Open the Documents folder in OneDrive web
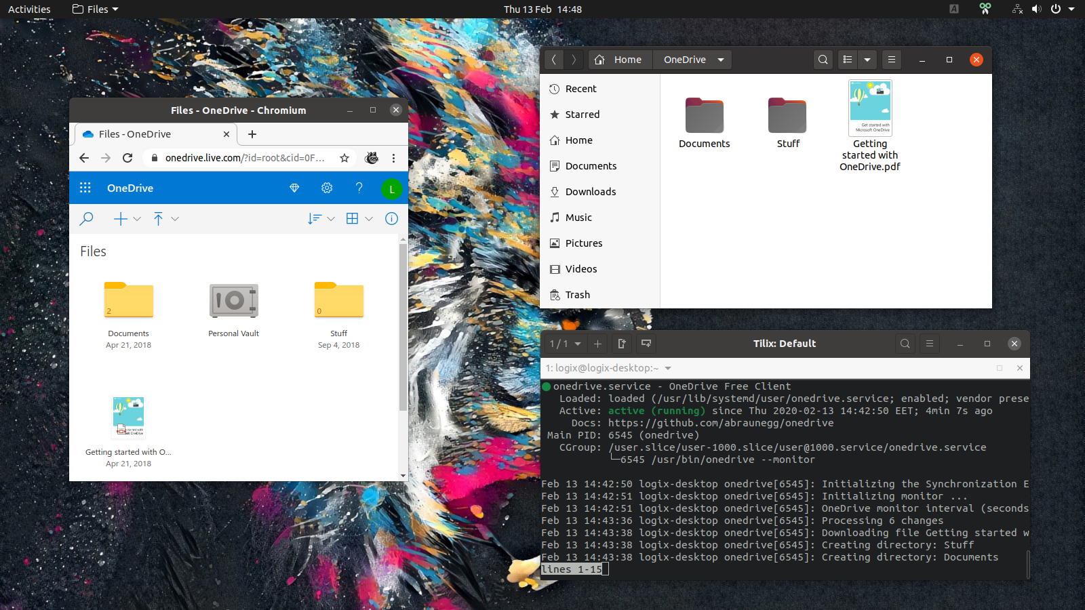Screen dimensions: 1085x610 pyautogui.click(x=129, y=300)
